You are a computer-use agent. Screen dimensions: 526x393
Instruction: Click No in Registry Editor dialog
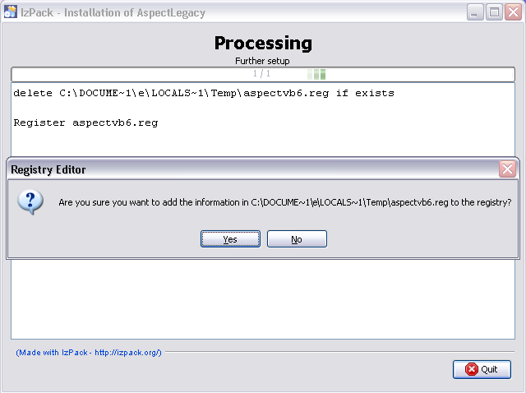click(x=297, y=239)
